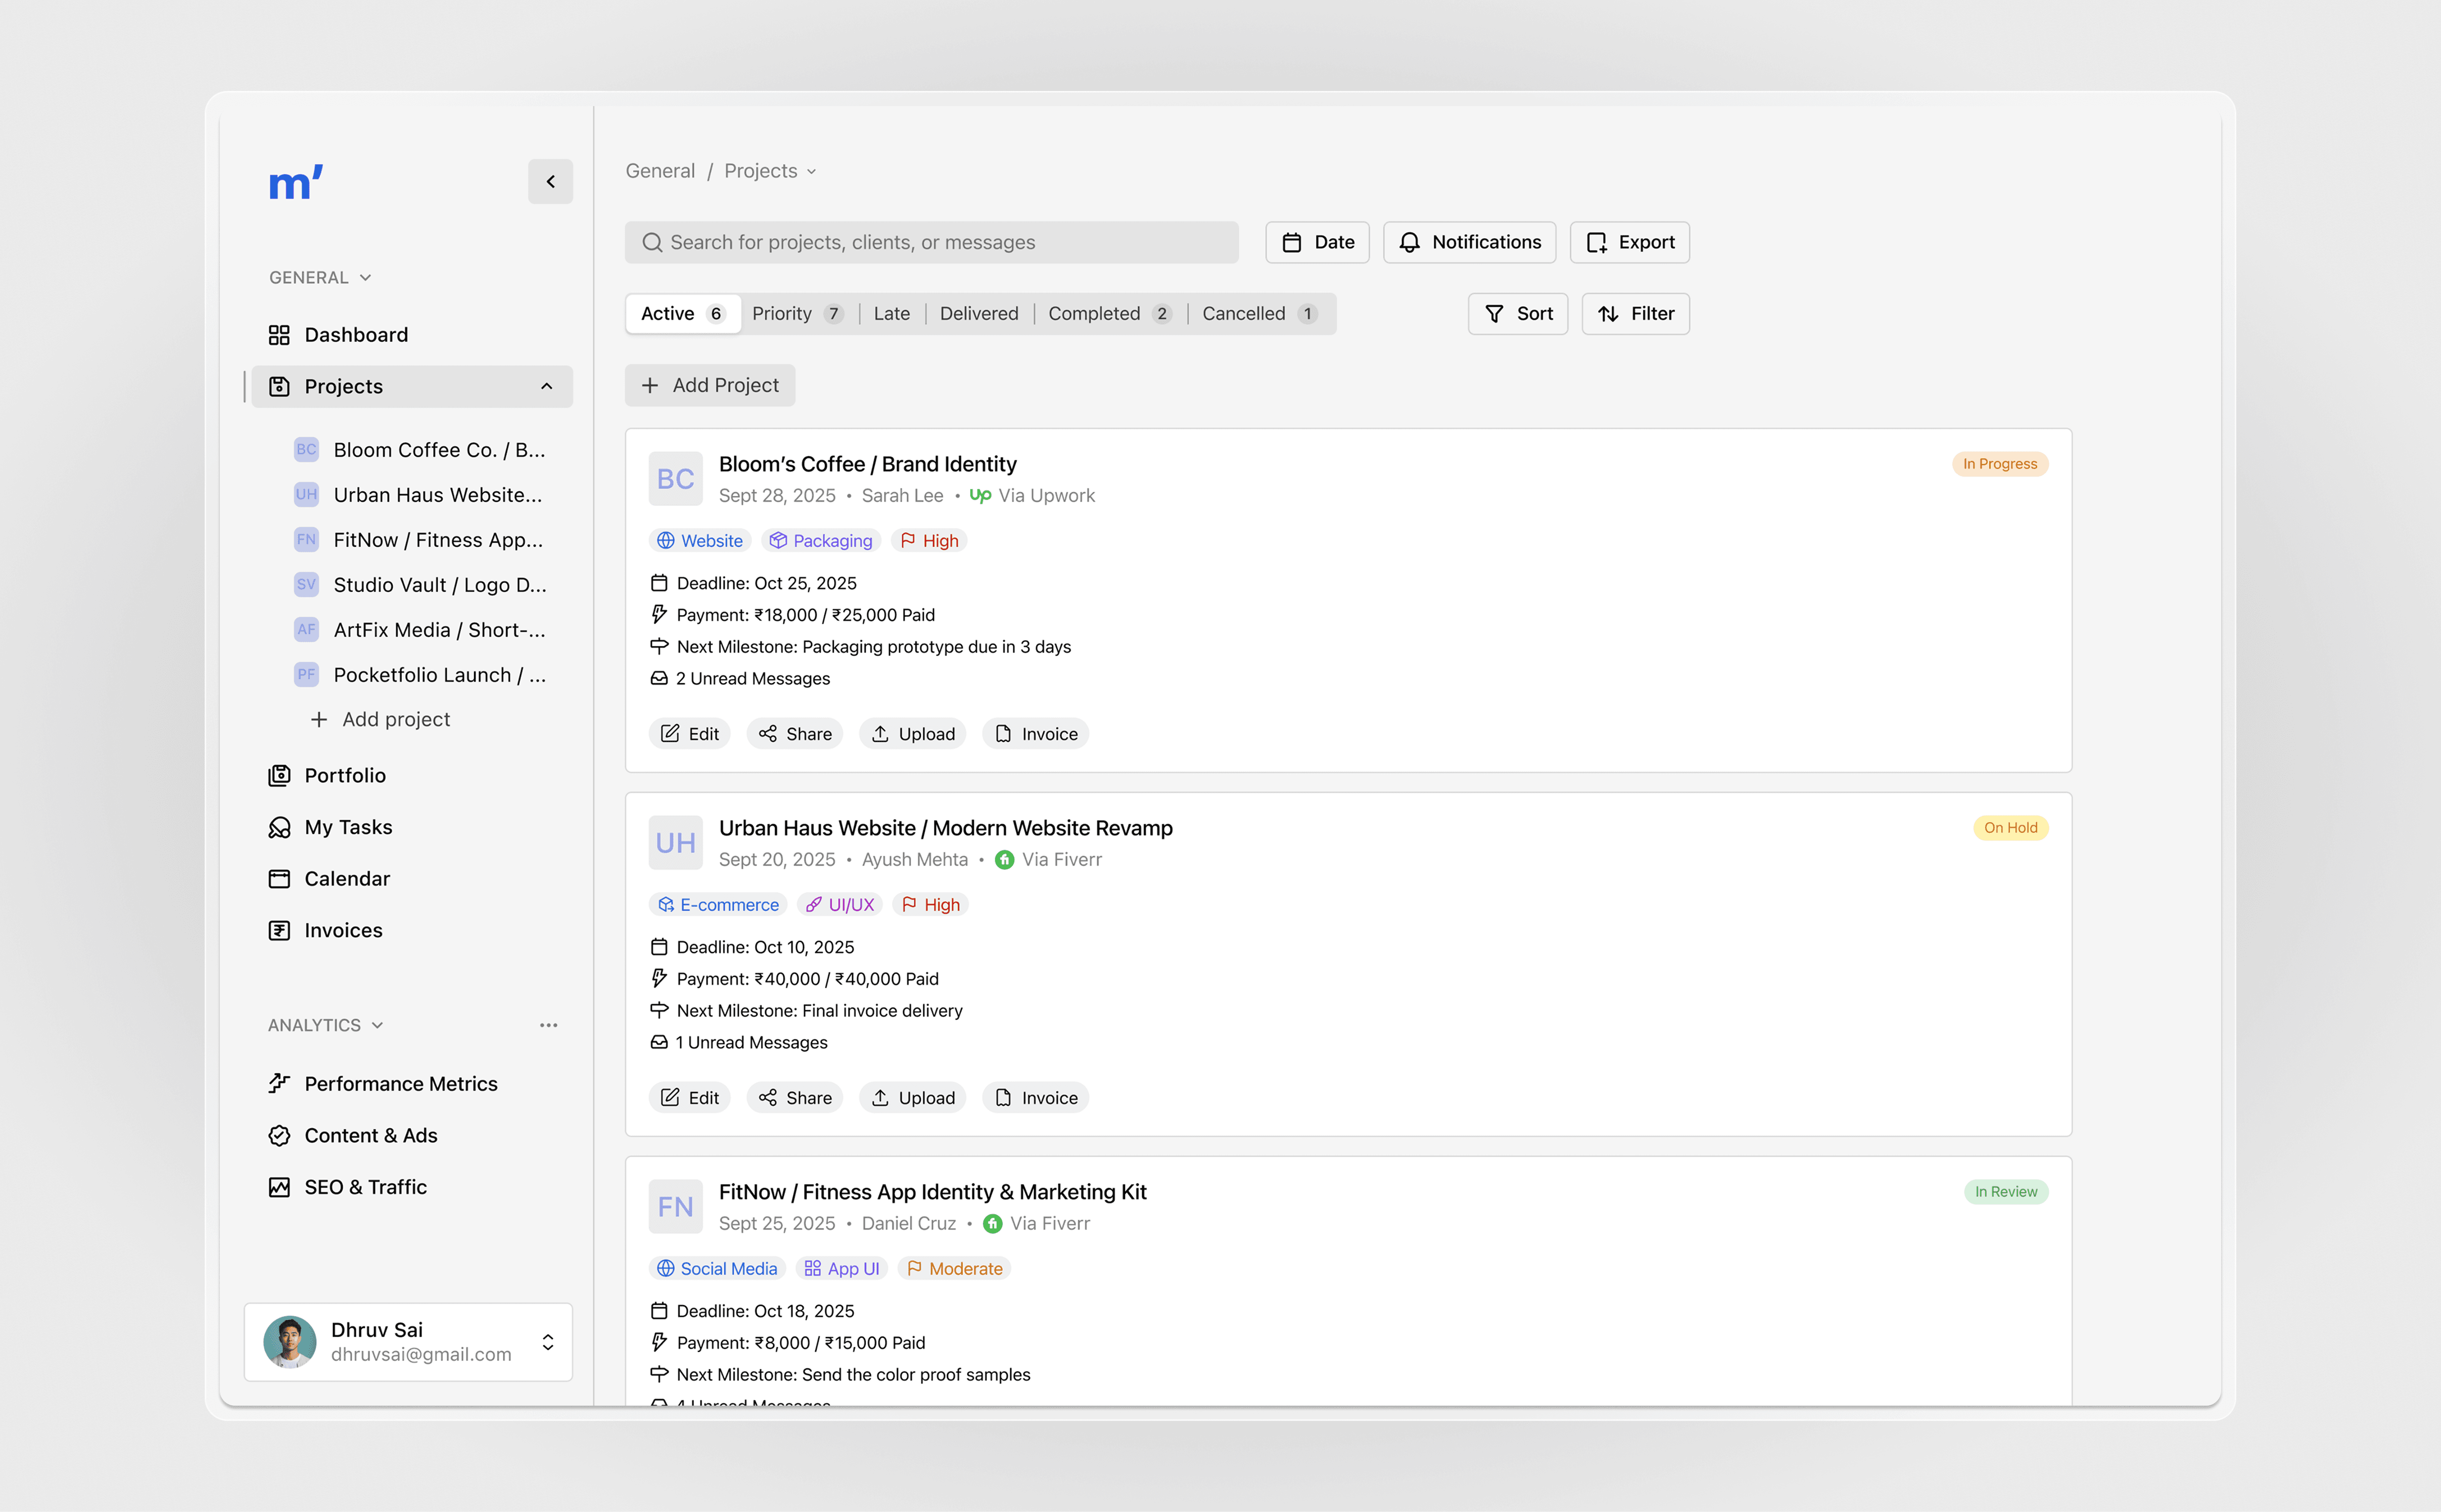Open Invoices in the sidebar
Image resolution: width=2441 pixels, height=1512 pixels.
coord(343,930)
